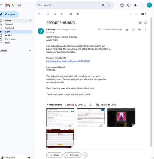Open the Support help icon
Viewport: 154px width, 159px height.
[x=122, y=5]
